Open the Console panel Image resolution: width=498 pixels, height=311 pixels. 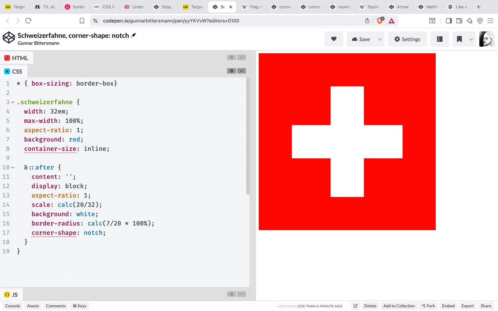[x=13, y=306]
